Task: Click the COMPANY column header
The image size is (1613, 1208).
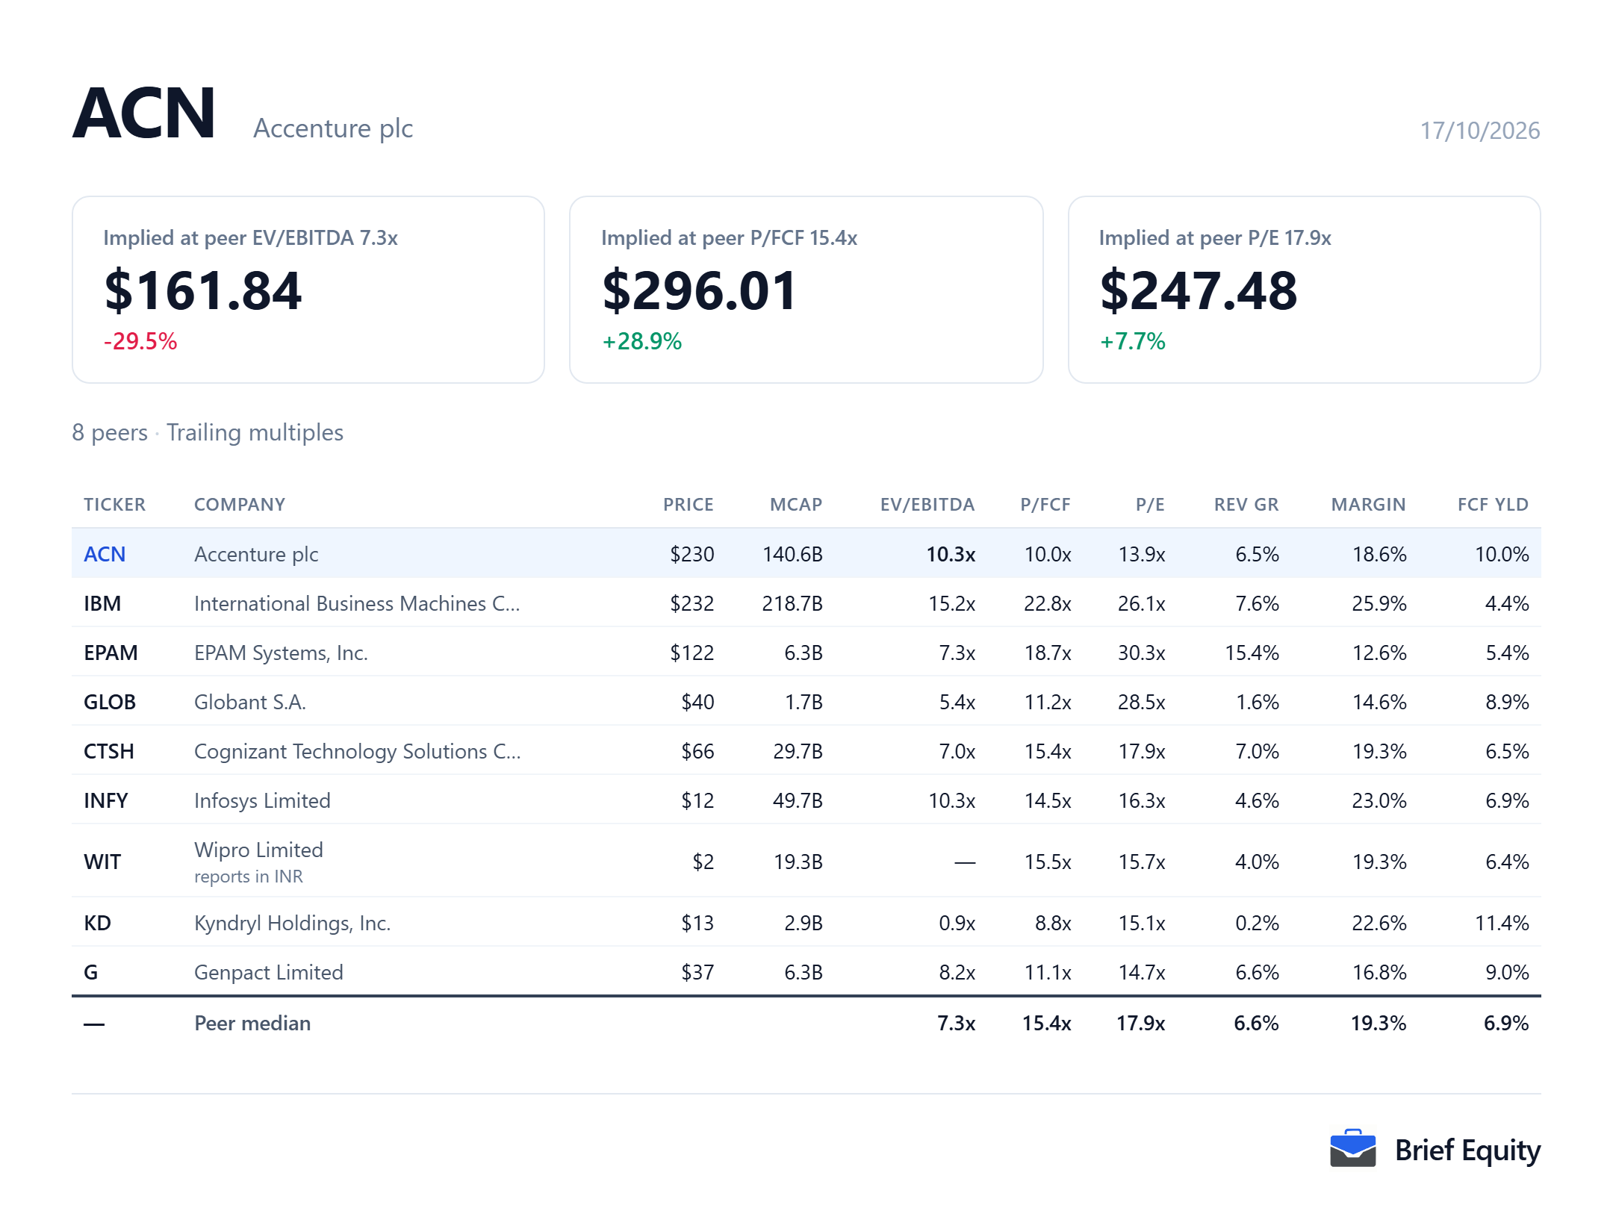Action: (x=240, y=505)
